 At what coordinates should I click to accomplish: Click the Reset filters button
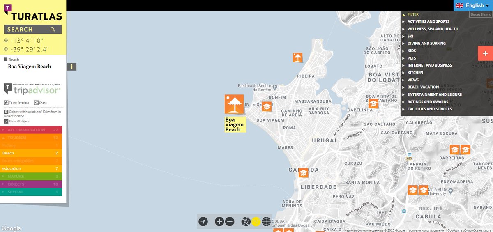(481, 14)
